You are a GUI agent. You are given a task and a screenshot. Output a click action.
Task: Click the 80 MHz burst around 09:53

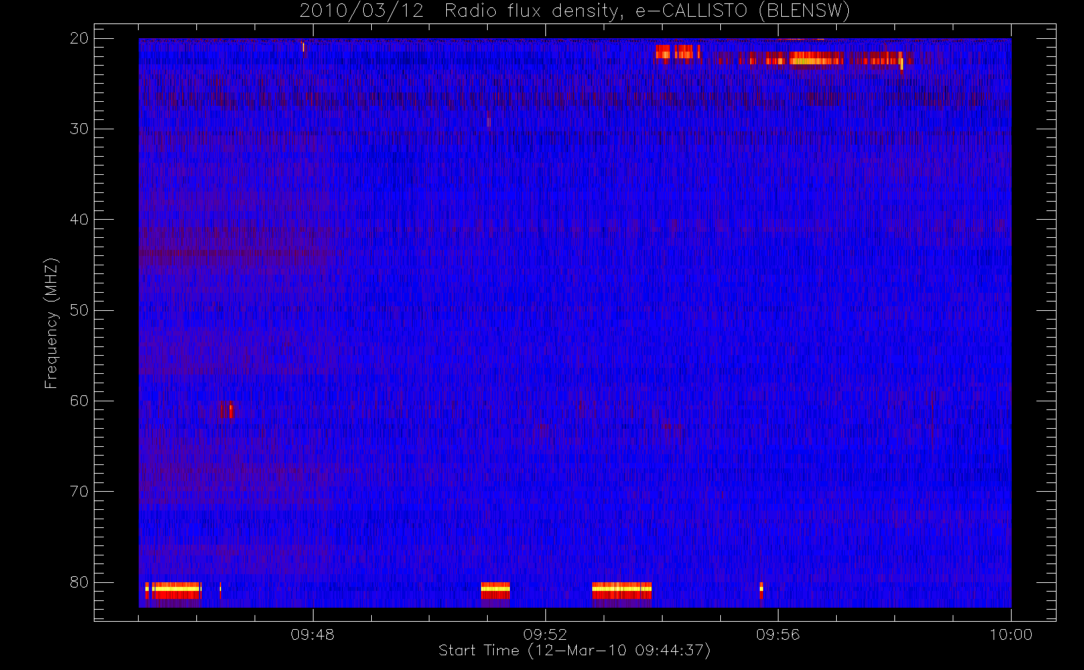point(622,590)
